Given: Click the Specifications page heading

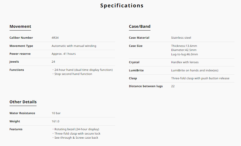Looking at the screenshot, I should click(122, 5).
